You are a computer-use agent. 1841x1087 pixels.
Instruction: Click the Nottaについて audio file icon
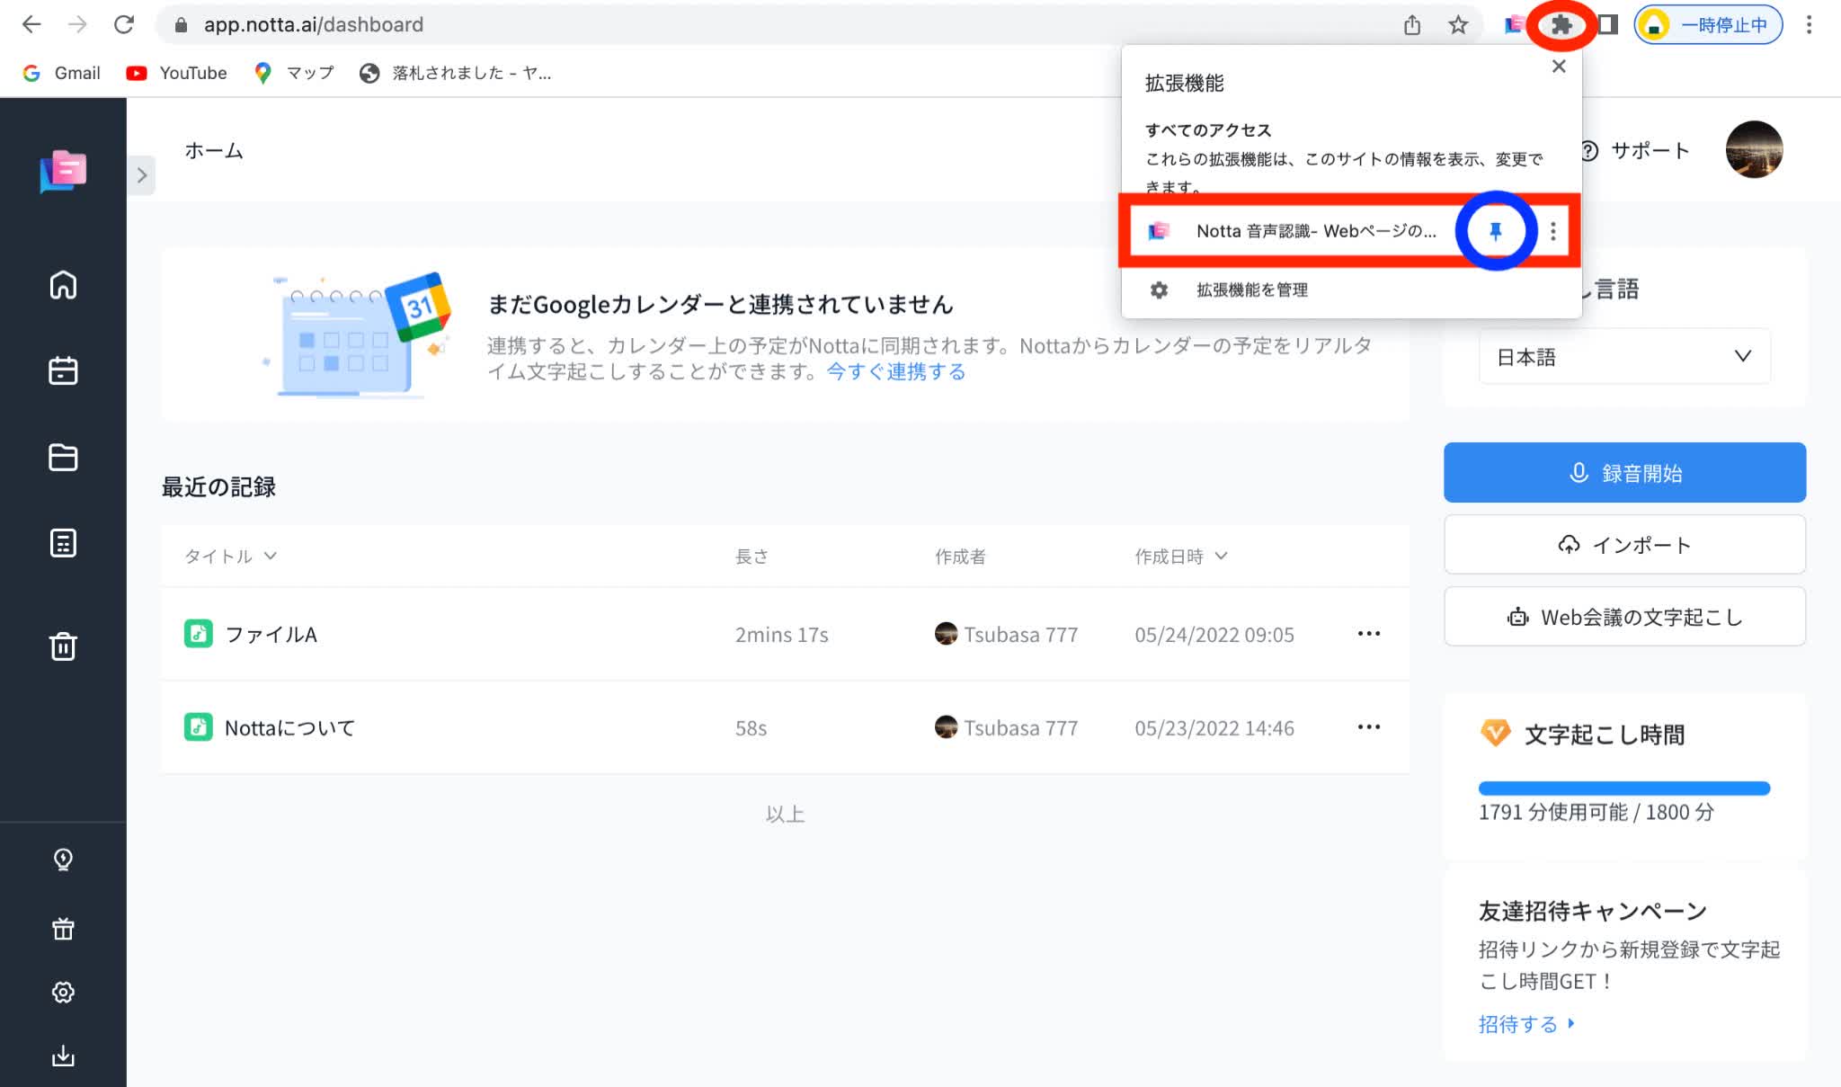(x=198, y=726)
